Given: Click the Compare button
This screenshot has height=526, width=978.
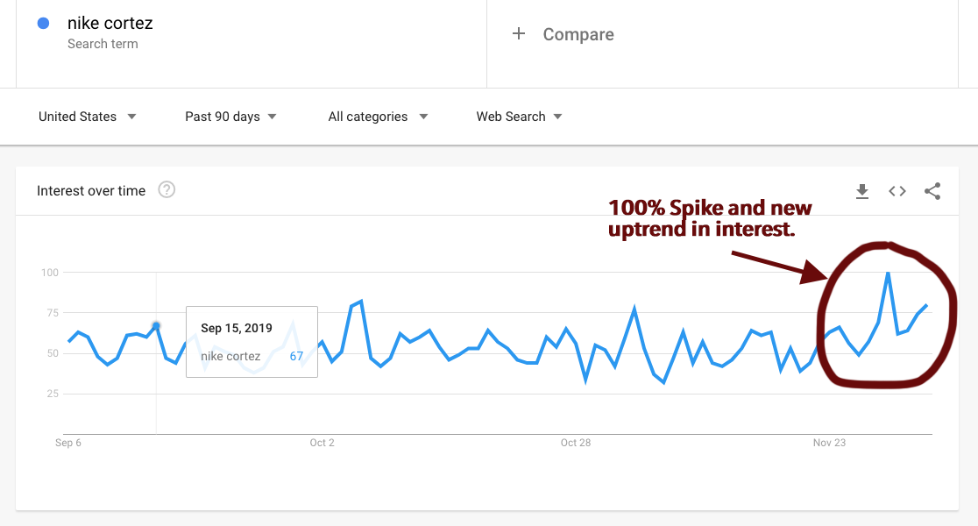Looking at the screenshot, I should click(x=578, y=34).
